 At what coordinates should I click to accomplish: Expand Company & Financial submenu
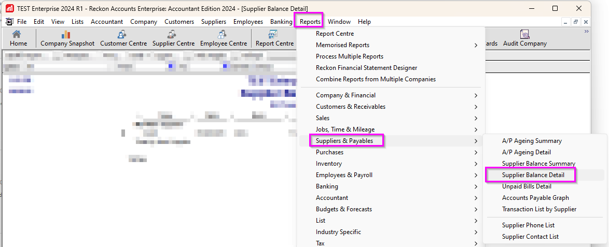click(x=390, y=95)
